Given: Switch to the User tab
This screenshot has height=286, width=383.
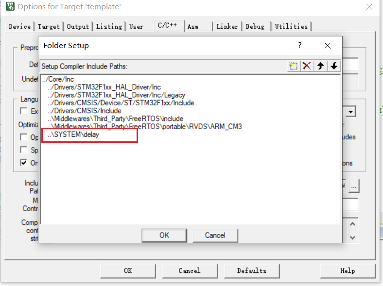Looking at the screenshot, I should pos(136,26).
